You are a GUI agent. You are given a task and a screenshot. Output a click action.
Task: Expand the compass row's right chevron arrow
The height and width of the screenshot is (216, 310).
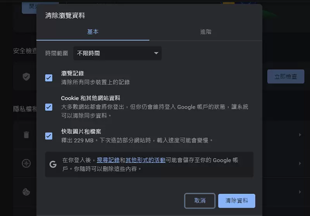coord(300,163)
